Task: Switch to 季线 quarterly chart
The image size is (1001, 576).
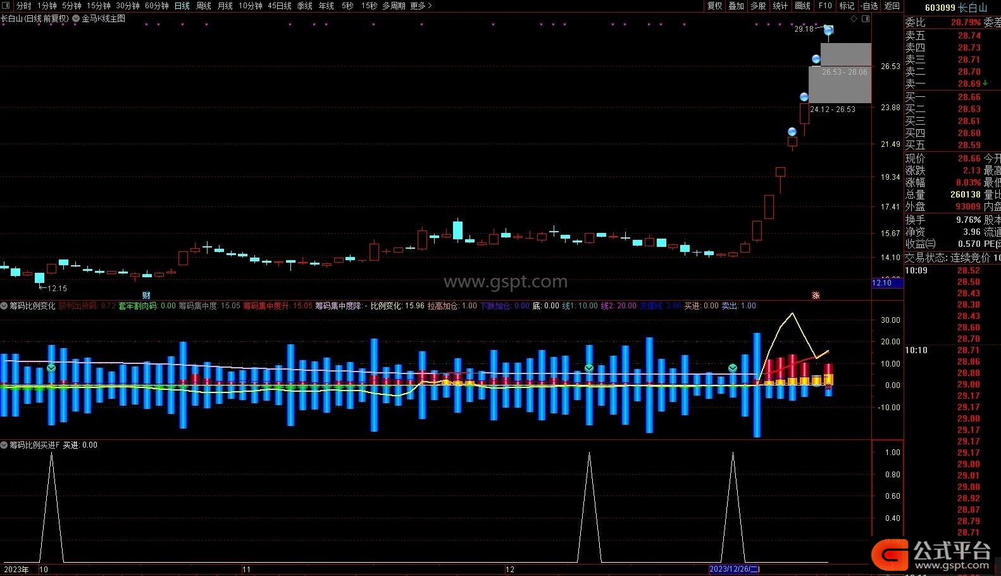Action: point(305,6)
